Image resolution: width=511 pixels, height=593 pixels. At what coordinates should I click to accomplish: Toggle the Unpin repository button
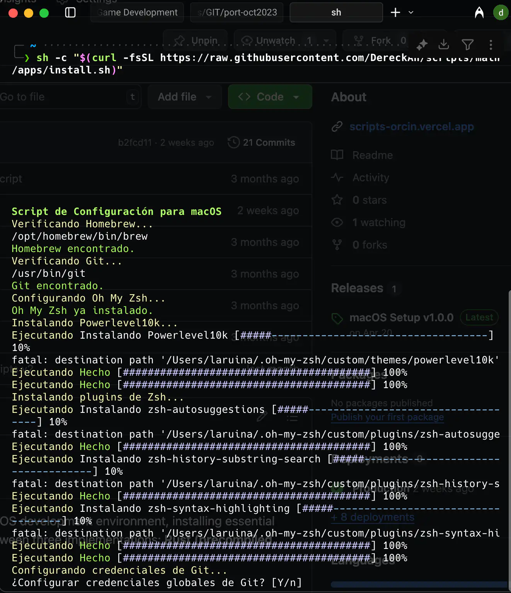click(x=195, y=41)
